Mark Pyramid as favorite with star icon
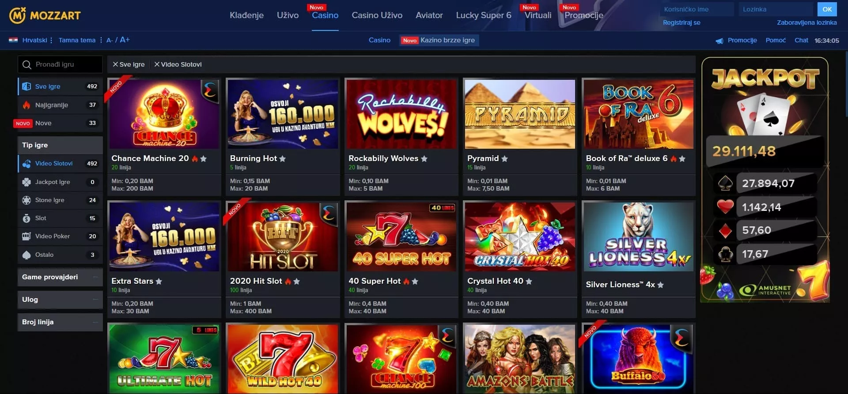 click(x=504, y=159)
